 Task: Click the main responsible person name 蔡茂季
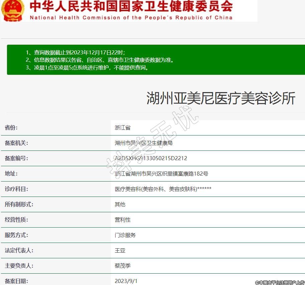123,266
